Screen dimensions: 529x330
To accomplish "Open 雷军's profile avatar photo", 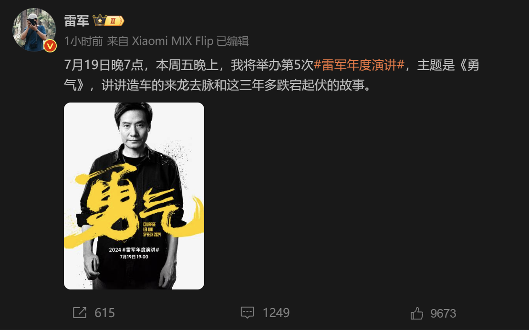I will [34, 30].
